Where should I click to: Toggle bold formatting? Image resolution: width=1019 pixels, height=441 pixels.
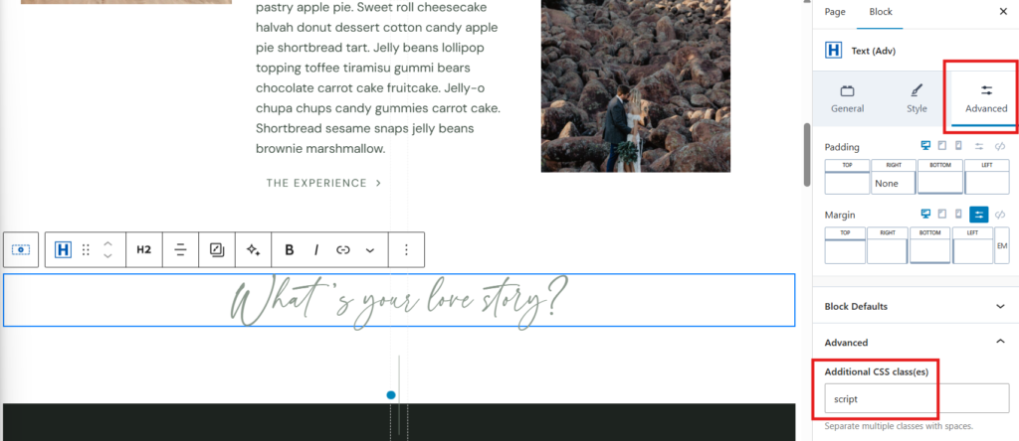tap(290, 250)
